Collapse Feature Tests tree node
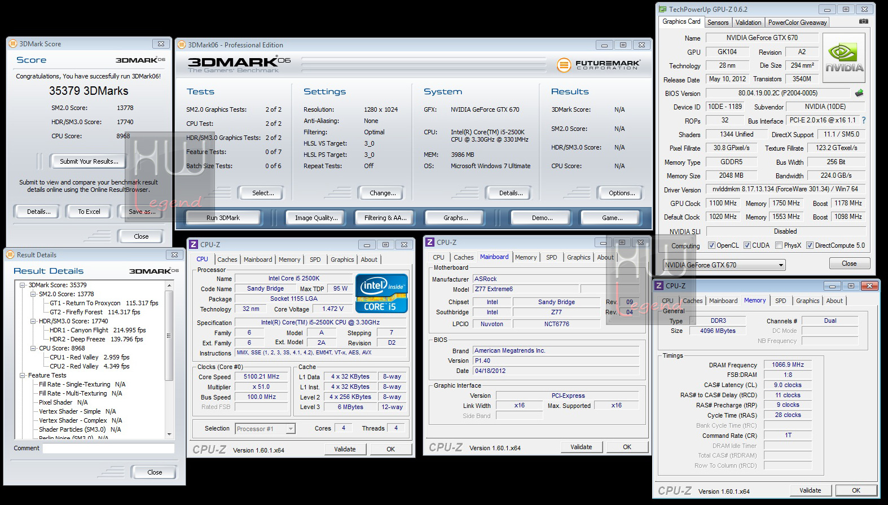The image size is (888, 505). click(23, 375)
